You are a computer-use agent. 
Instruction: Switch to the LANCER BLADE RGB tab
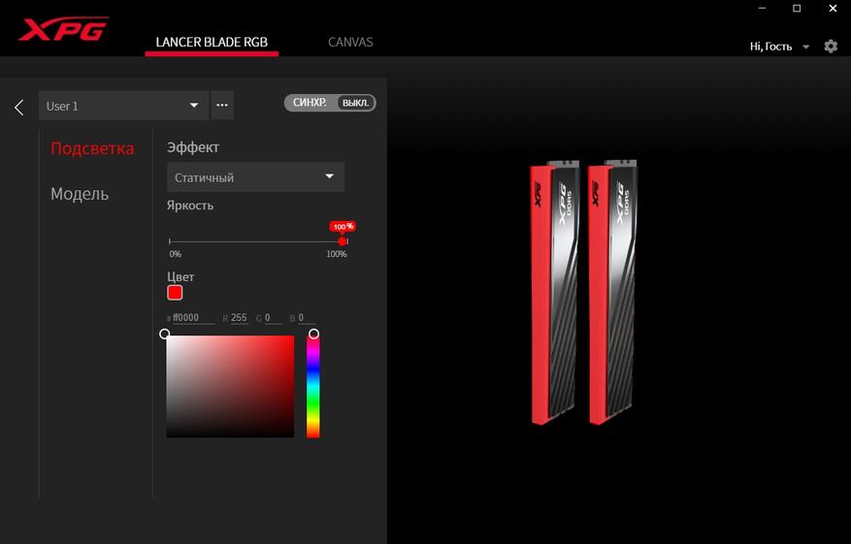click(x=212, y=43)
